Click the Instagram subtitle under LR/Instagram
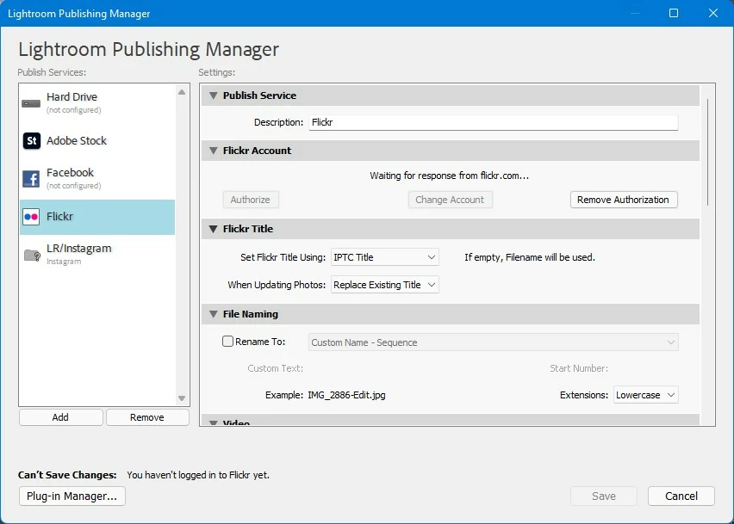Screen dimensions: 734x524 (x=64, y=262)
